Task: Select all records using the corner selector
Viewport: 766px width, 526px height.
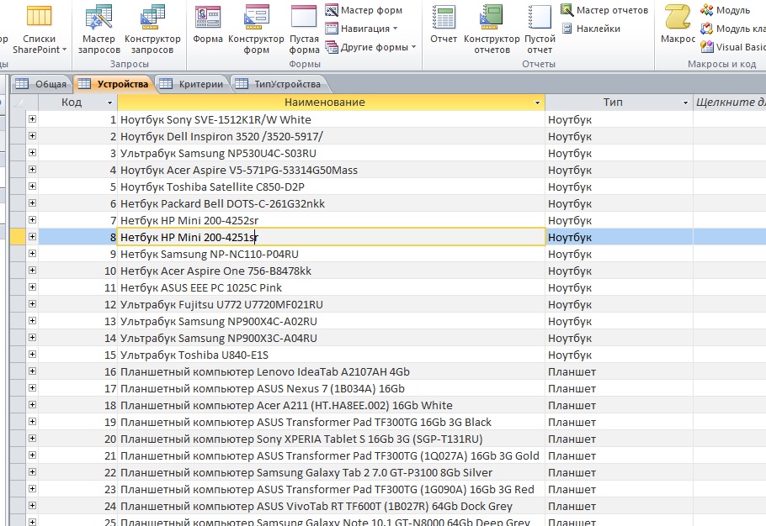Action: [18, 103]
